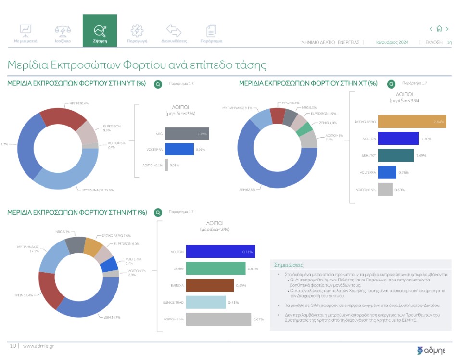Click the www.admie.gr footer link
The width and height of the screenshot is (469, 357).
[x=38, y=345]
